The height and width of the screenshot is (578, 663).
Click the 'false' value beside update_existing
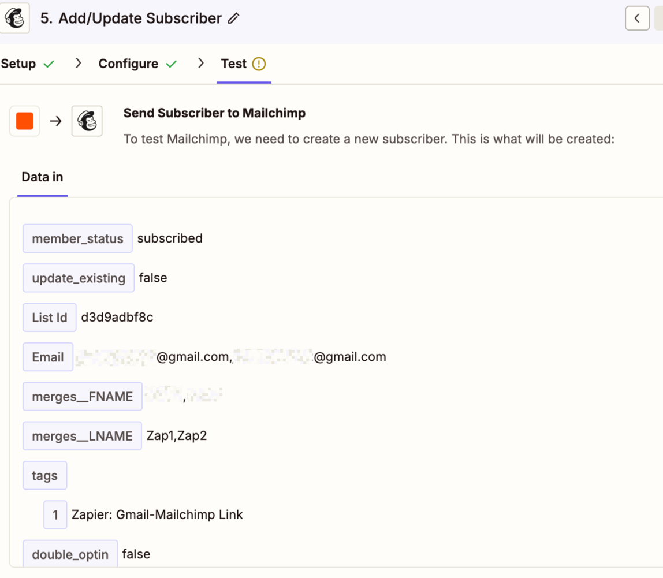click(153, 278)
